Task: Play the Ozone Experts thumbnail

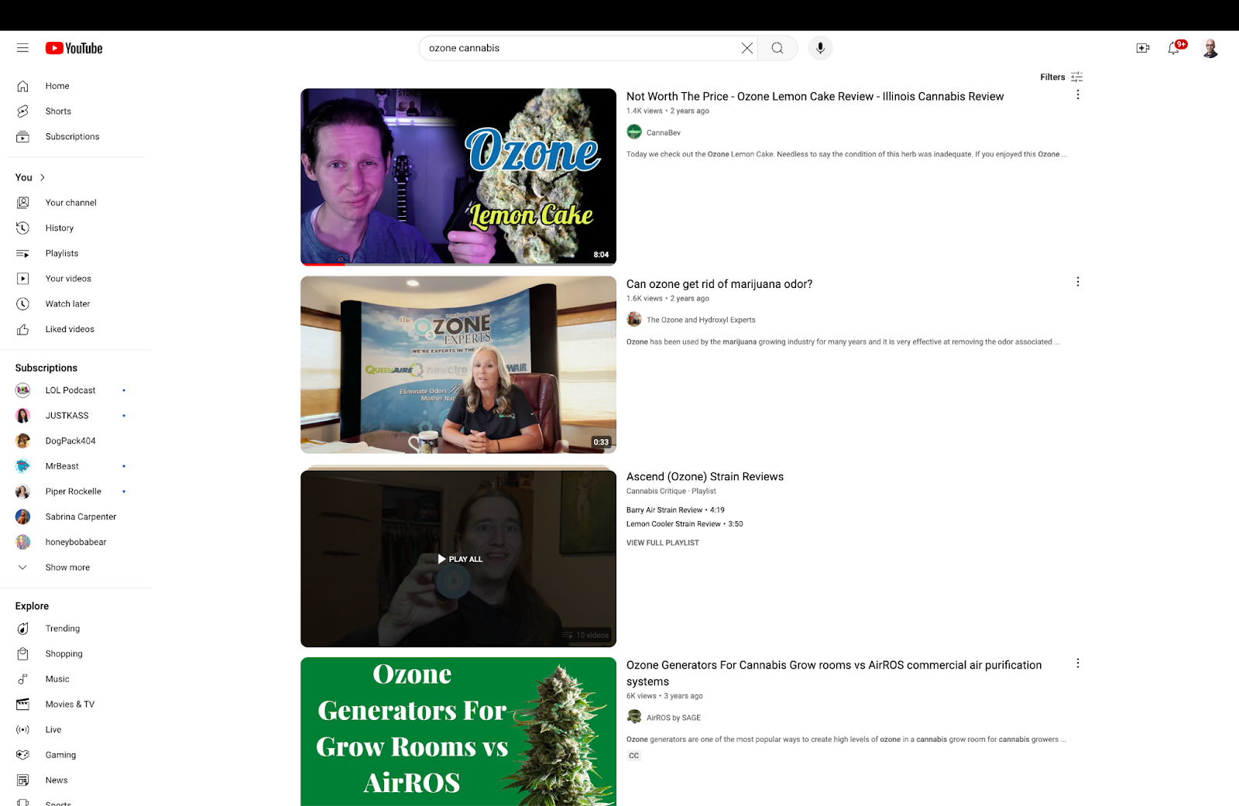Action: pos(458,365)
